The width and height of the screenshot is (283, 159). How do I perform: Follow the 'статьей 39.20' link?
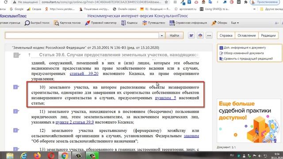click(x=84, y=74)
